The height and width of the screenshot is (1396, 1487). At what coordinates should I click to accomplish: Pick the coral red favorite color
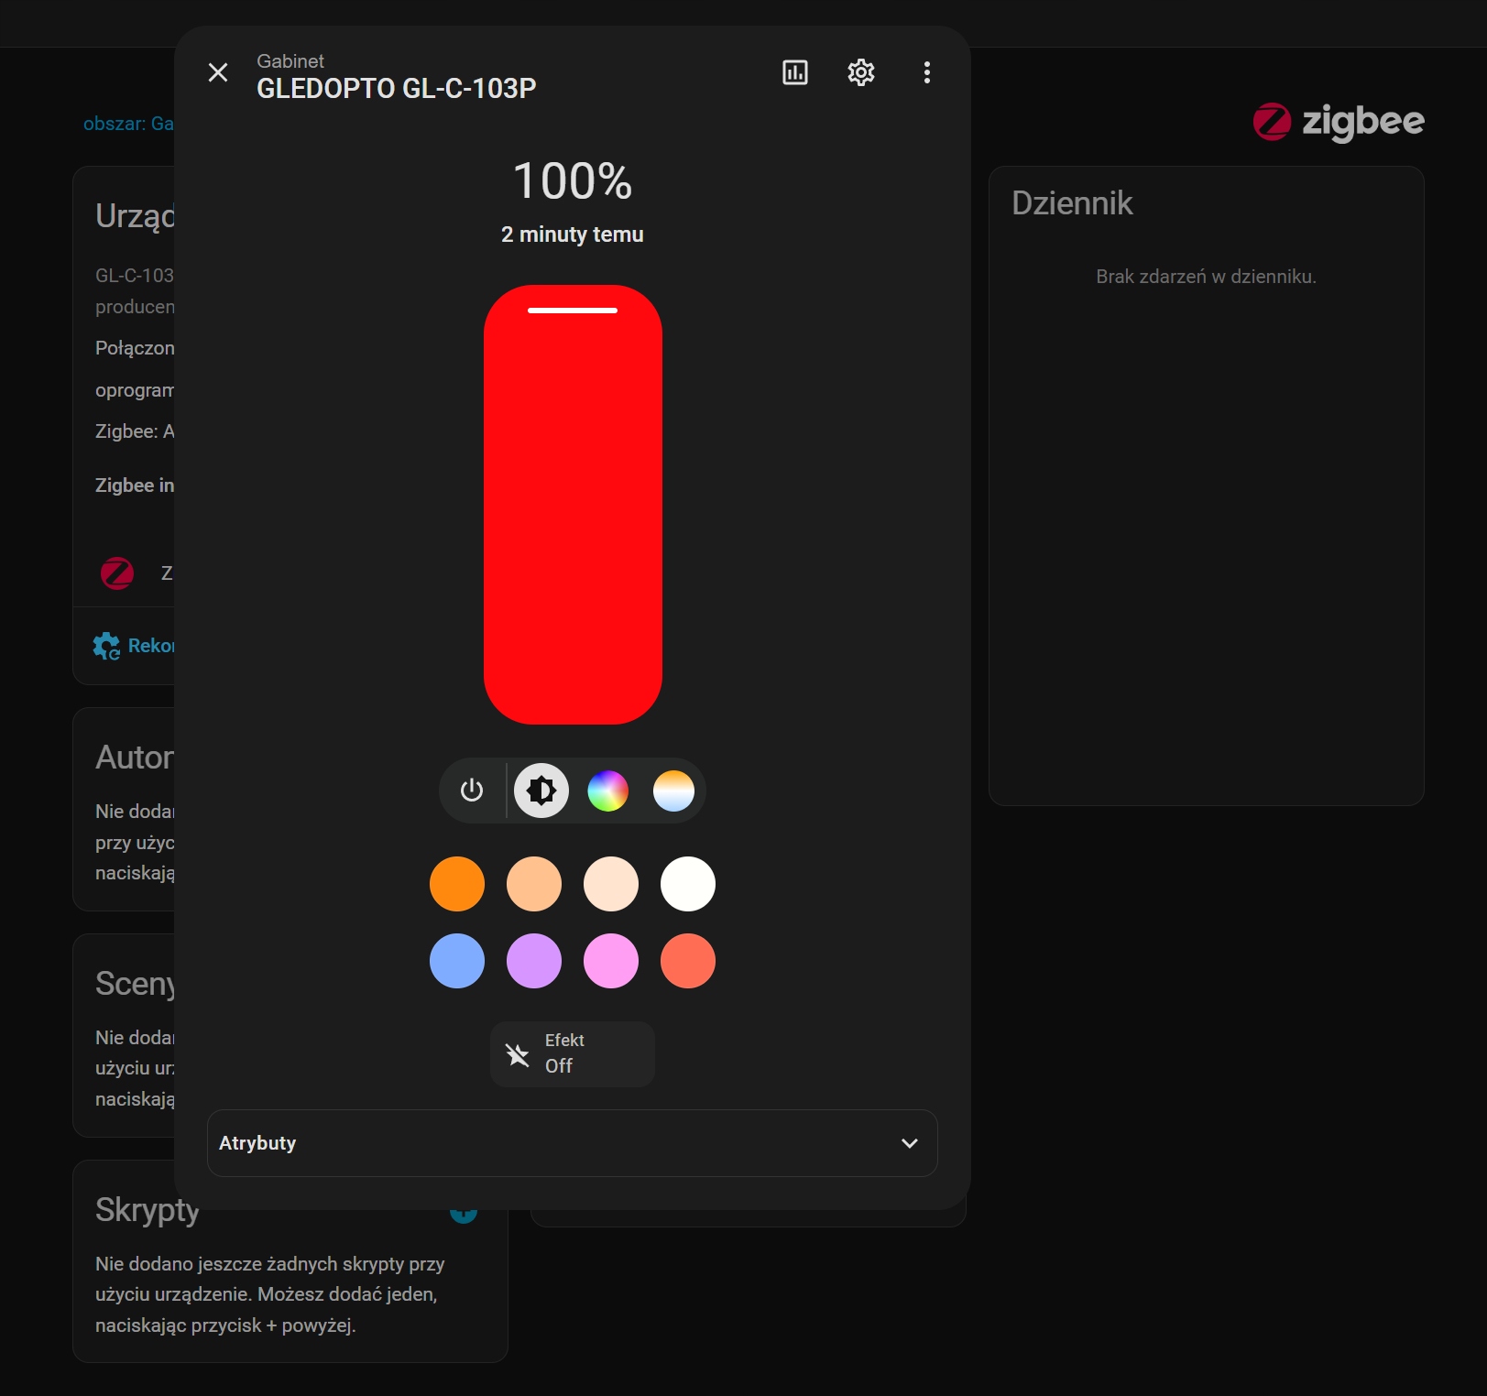point(688,961)
